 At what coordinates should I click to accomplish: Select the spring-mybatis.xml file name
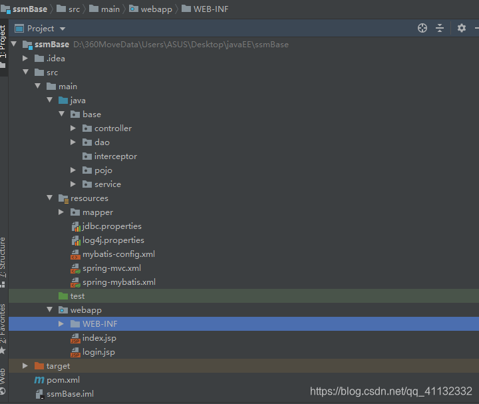[x=119, y=282]
